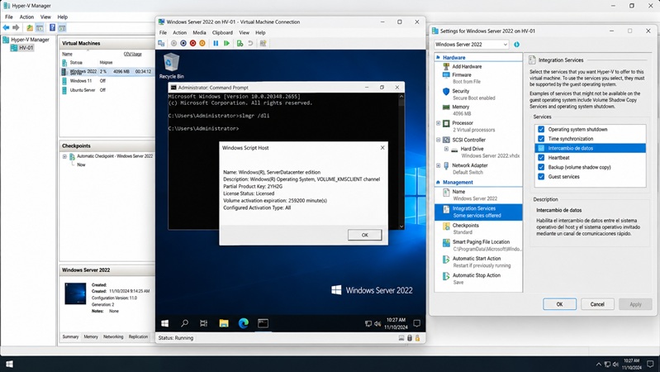This screenshot has height=372, width=660.
Task: Click Command Prompt scrollbar down arrow
Action: (x=401, y=227)
